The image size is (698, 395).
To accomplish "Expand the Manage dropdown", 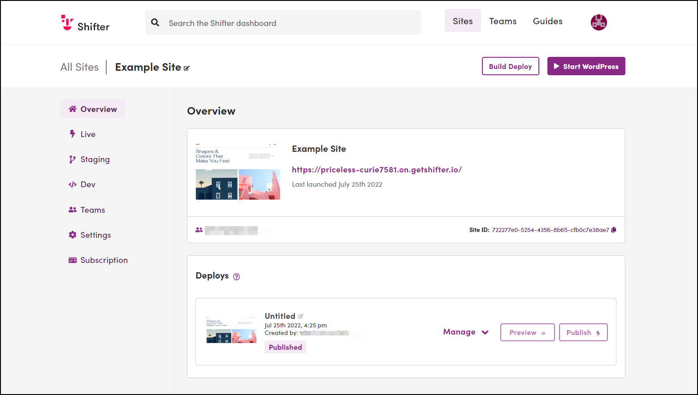I will click(466, 332).
